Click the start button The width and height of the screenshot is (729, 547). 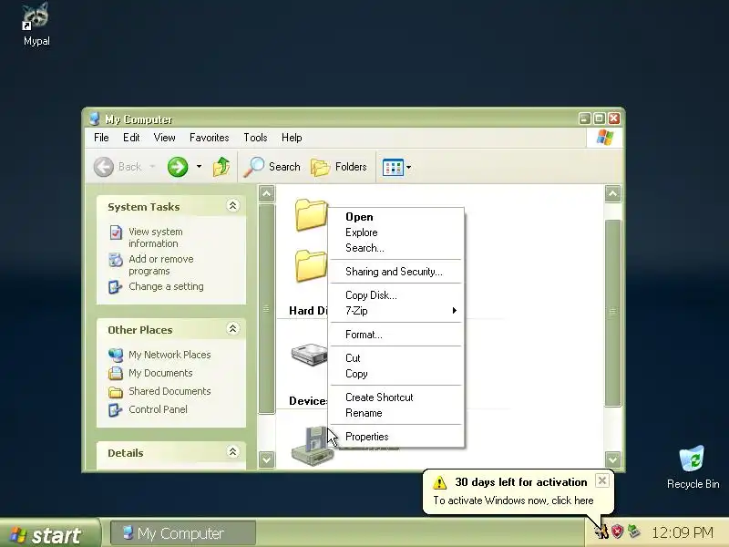(49, 533)
